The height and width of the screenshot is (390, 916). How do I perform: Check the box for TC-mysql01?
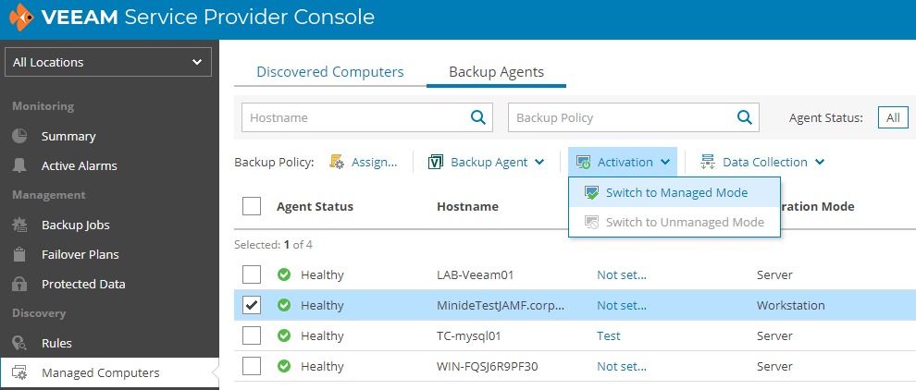251,335
